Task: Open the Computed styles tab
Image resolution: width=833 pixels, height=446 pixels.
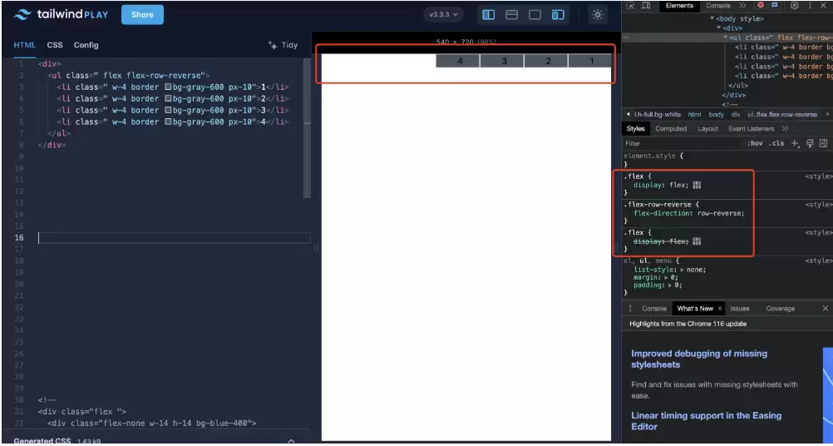Action: (x=671, y=129)
